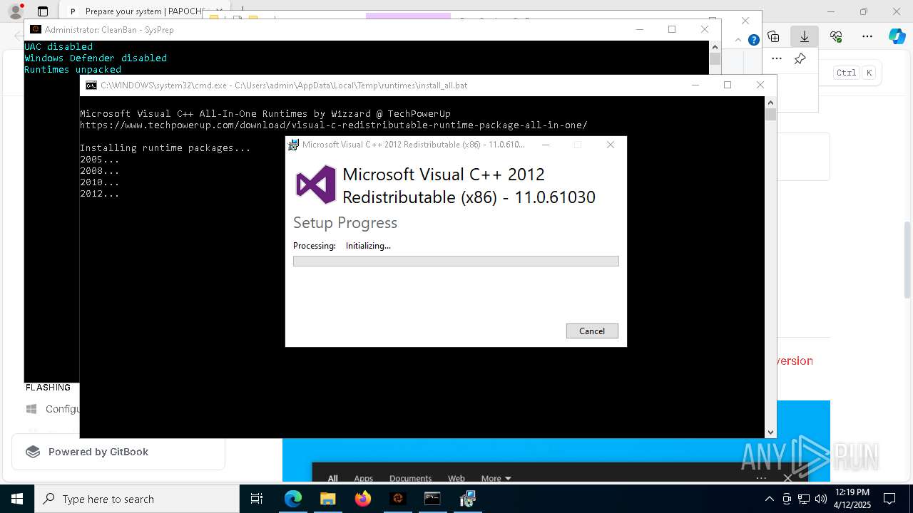
Task: Open the Copilot sidebar icon
Action: [x=897, y=36]
